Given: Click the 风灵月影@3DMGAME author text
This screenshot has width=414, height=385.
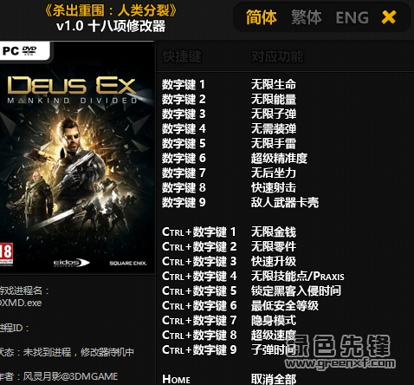Looking at the screenshot, I should point(70,376).
